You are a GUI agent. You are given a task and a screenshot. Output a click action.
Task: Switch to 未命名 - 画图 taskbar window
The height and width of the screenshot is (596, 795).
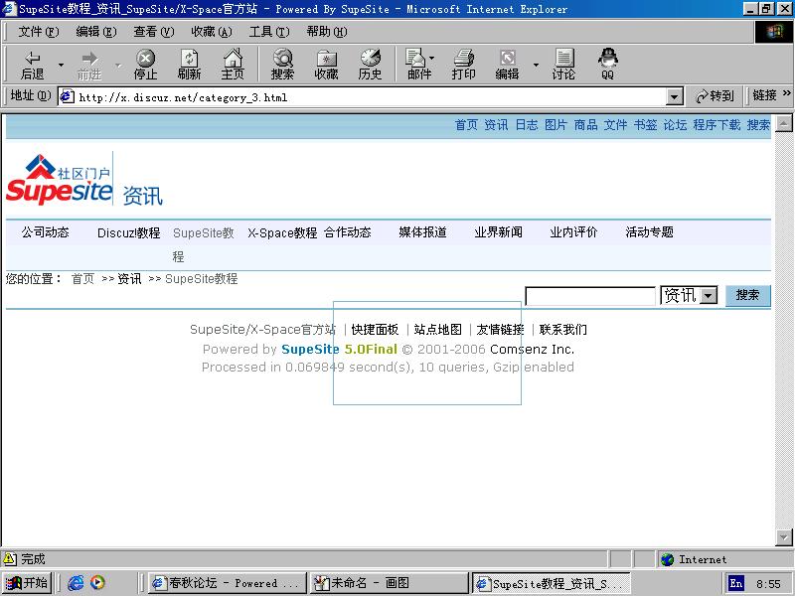388,583
